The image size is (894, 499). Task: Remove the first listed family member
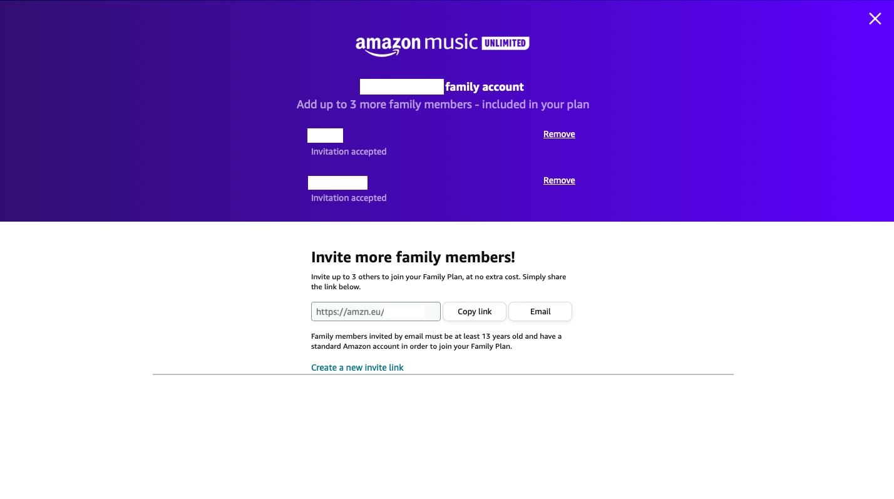click(x=559, y=134)
